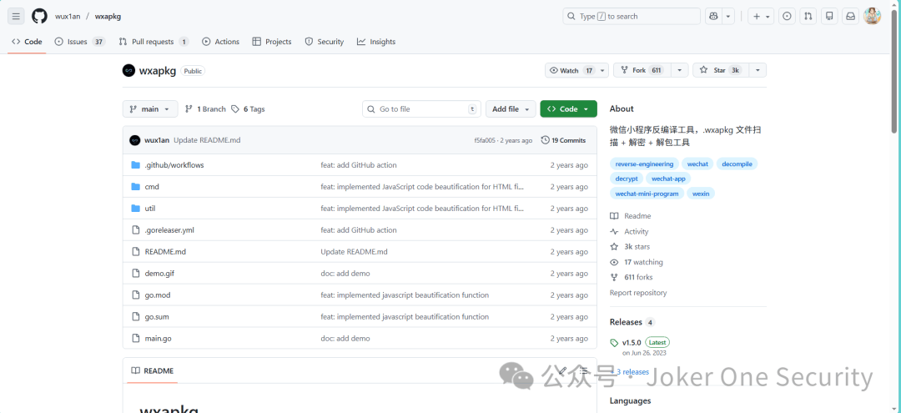The image size is (901, 413).
Task: Open the .github/workflows folder
Action: pos(174,165)
